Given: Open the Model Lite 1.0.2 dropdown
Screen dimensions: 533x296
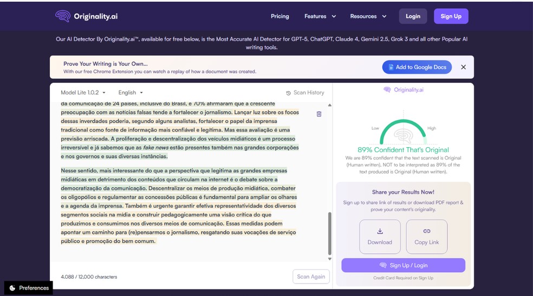Looking at the screenshot, I should click(83, 93).
